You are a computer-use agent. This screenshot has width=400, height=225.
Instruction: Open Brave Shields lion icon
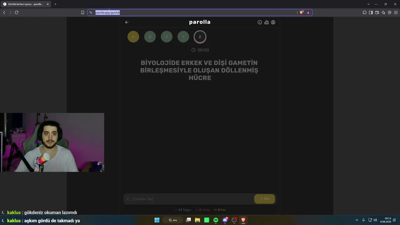[x=301, y=12]
